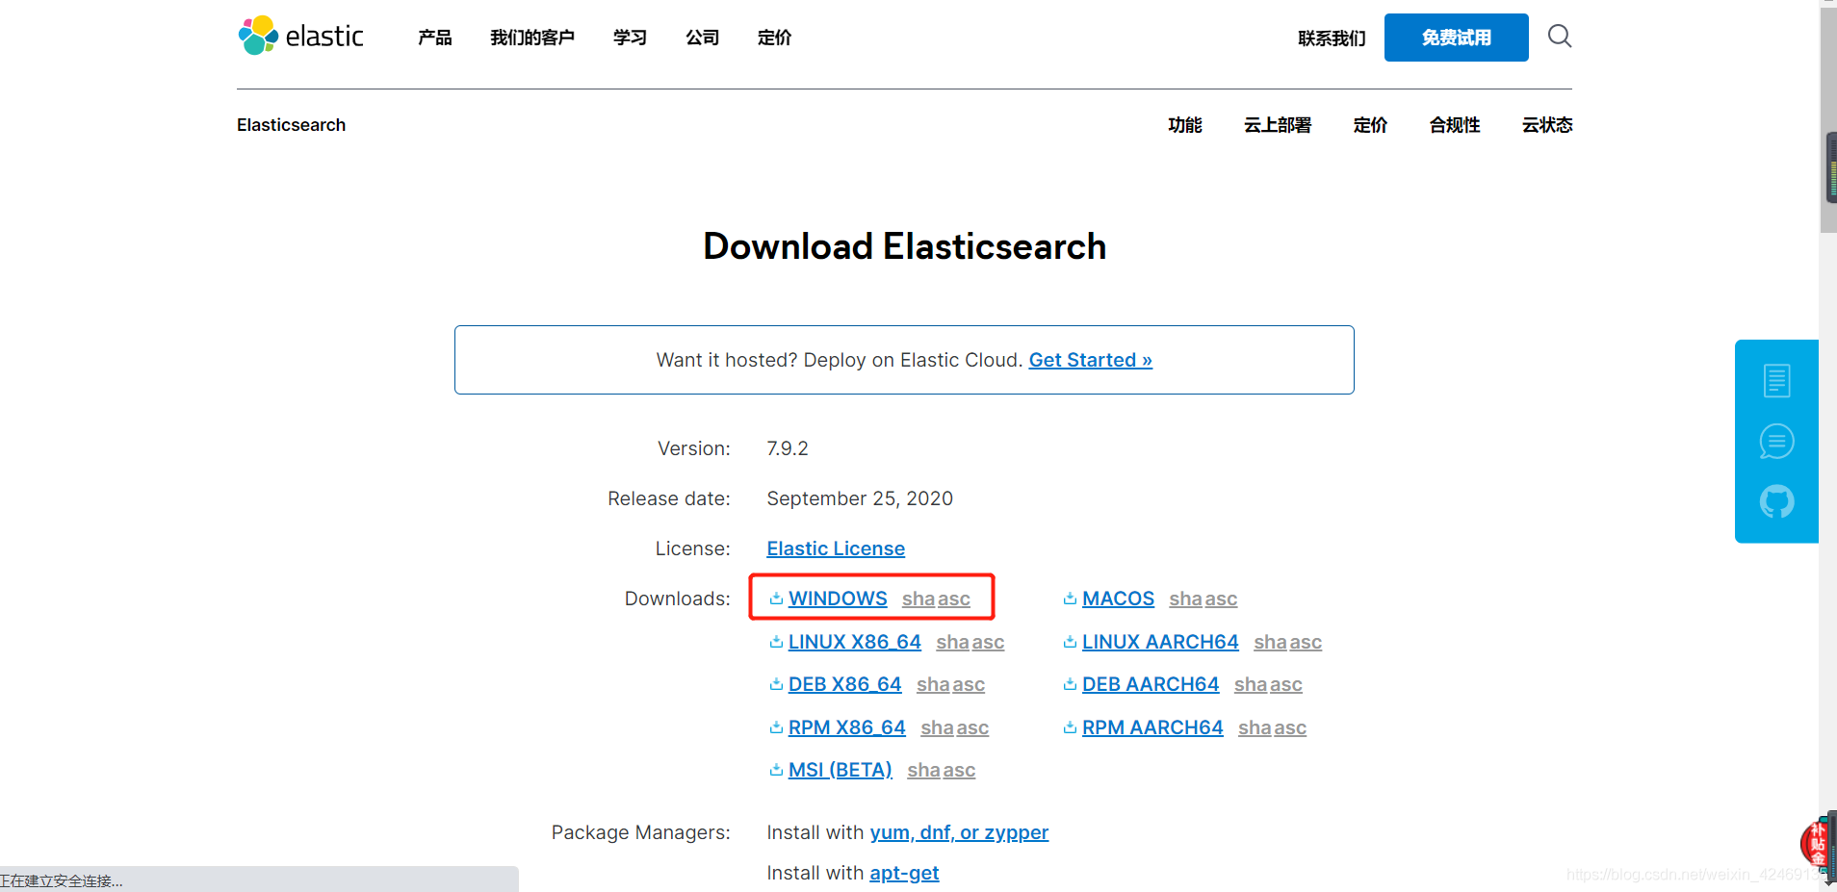Click the download icon beside RPM X86_64
The width and height of the screenshot is (1837, 892).
pyautogui.click(x=776, y=727)
